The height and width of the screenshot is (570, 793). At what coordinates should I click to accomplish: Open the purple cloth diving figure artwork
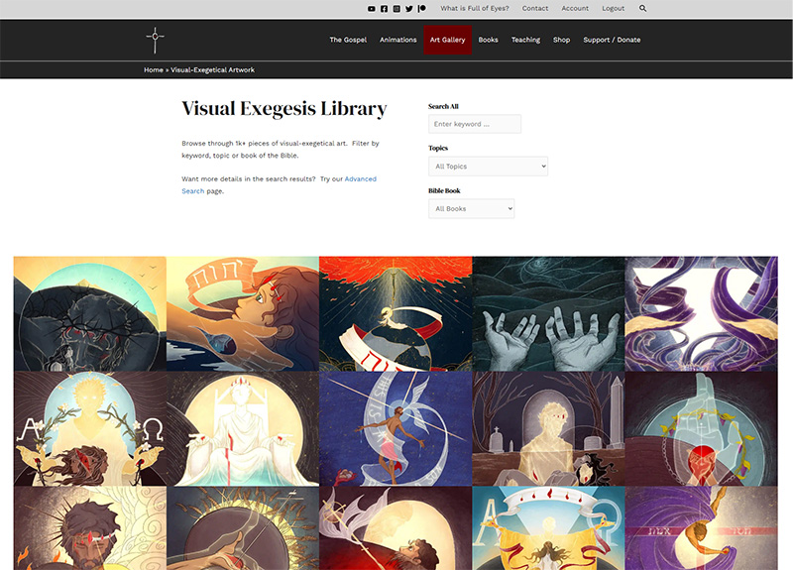[702, 528]
